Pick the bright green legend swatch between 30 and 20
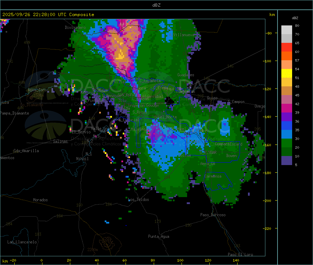This screenshot has height=265, width=313. (x=287, y=143)
